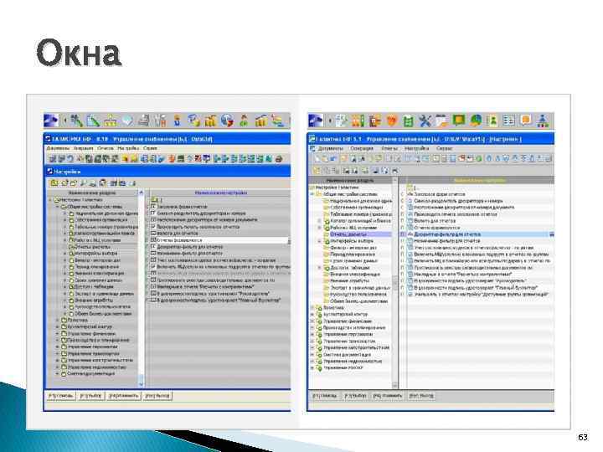This screenshot has width=603, height=452.
Task: Click the green globe icon in right launcher bar
Action: pyautogui.click(x=476, y=121)
